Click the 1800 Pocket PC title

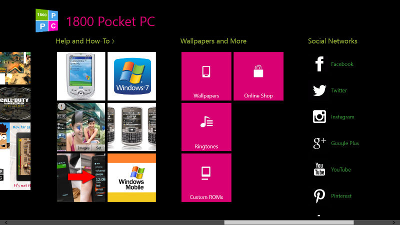(x=110, y=21)
